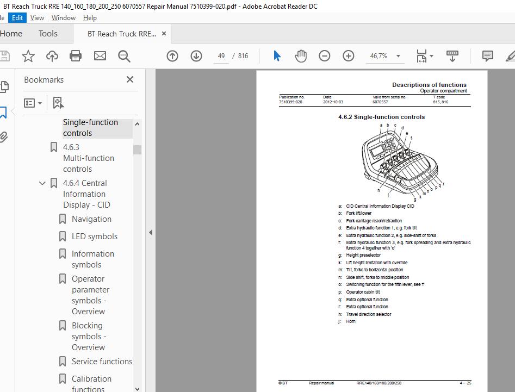Jump to the LED symbols bookmark
515x392 pixels.
coord(95,237)
